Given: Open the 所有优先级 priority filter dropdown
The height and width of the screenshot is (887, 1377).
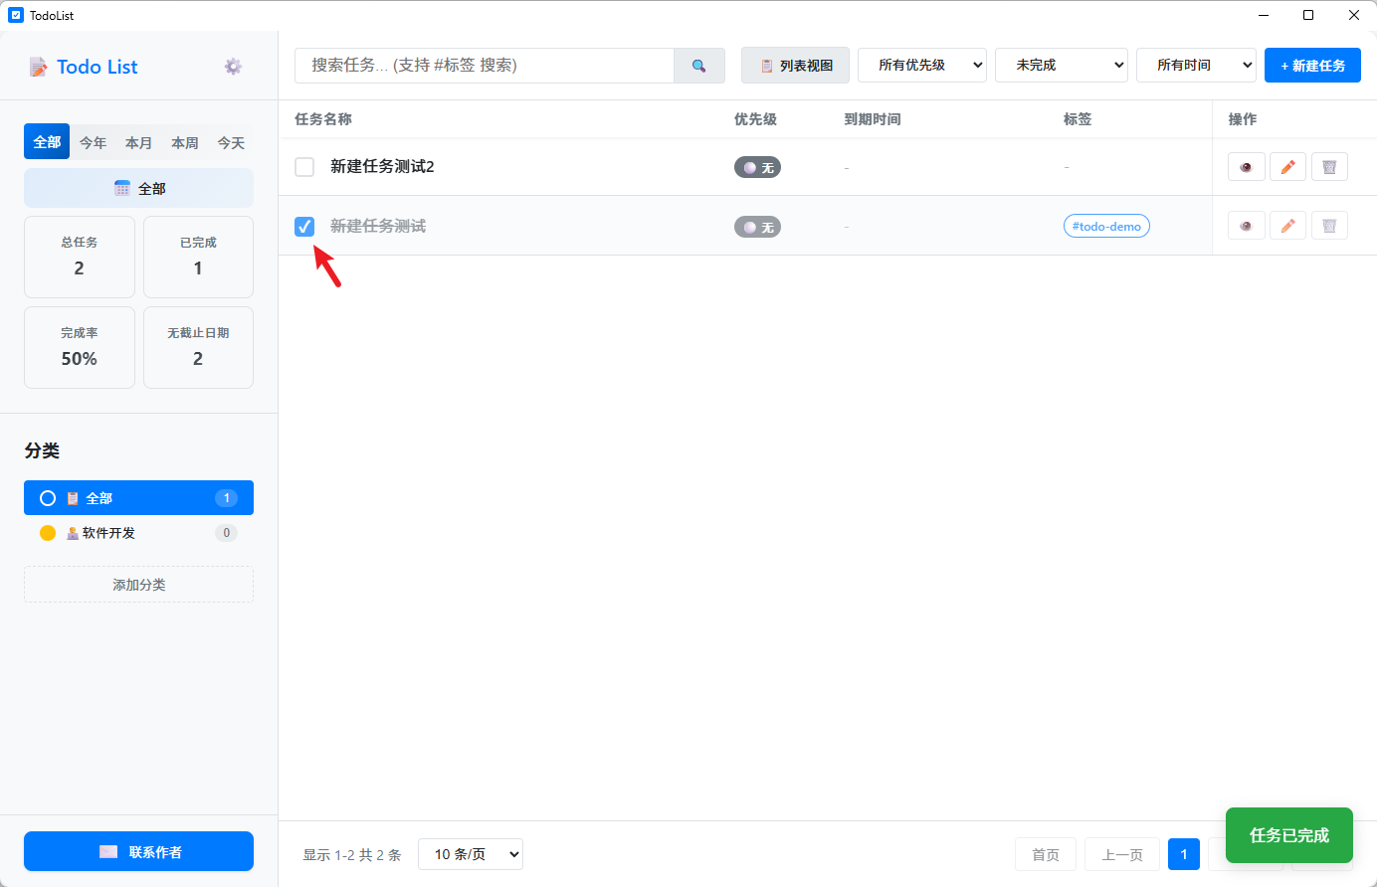Looking at the screenshot, I should coord(922,66).
